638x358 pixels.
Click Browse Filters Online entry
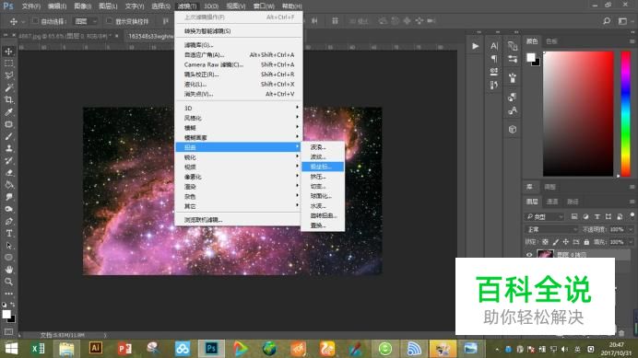point(239,220)
